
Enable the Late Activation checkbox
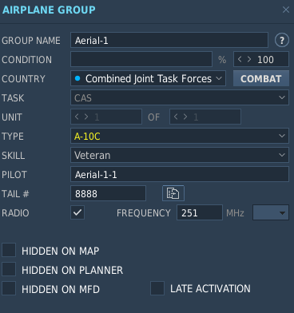pos(157,288)
